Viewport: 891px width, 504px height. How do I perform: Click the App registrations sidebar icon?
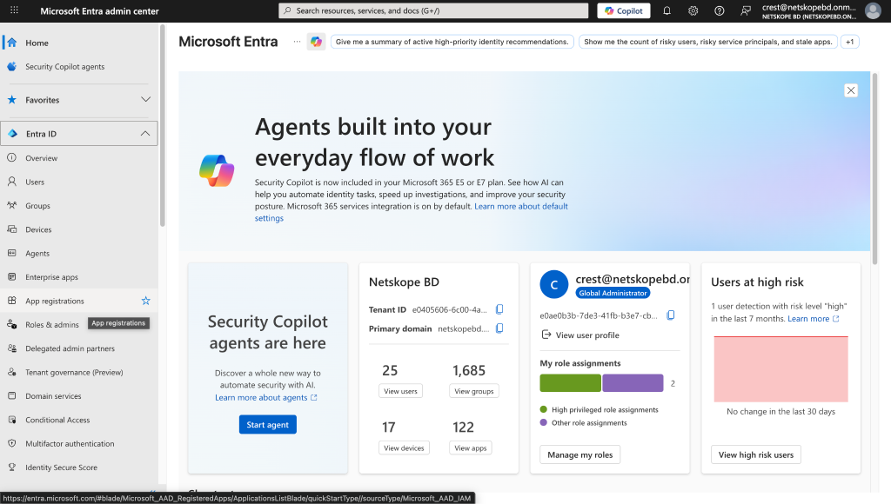[12, 301]
